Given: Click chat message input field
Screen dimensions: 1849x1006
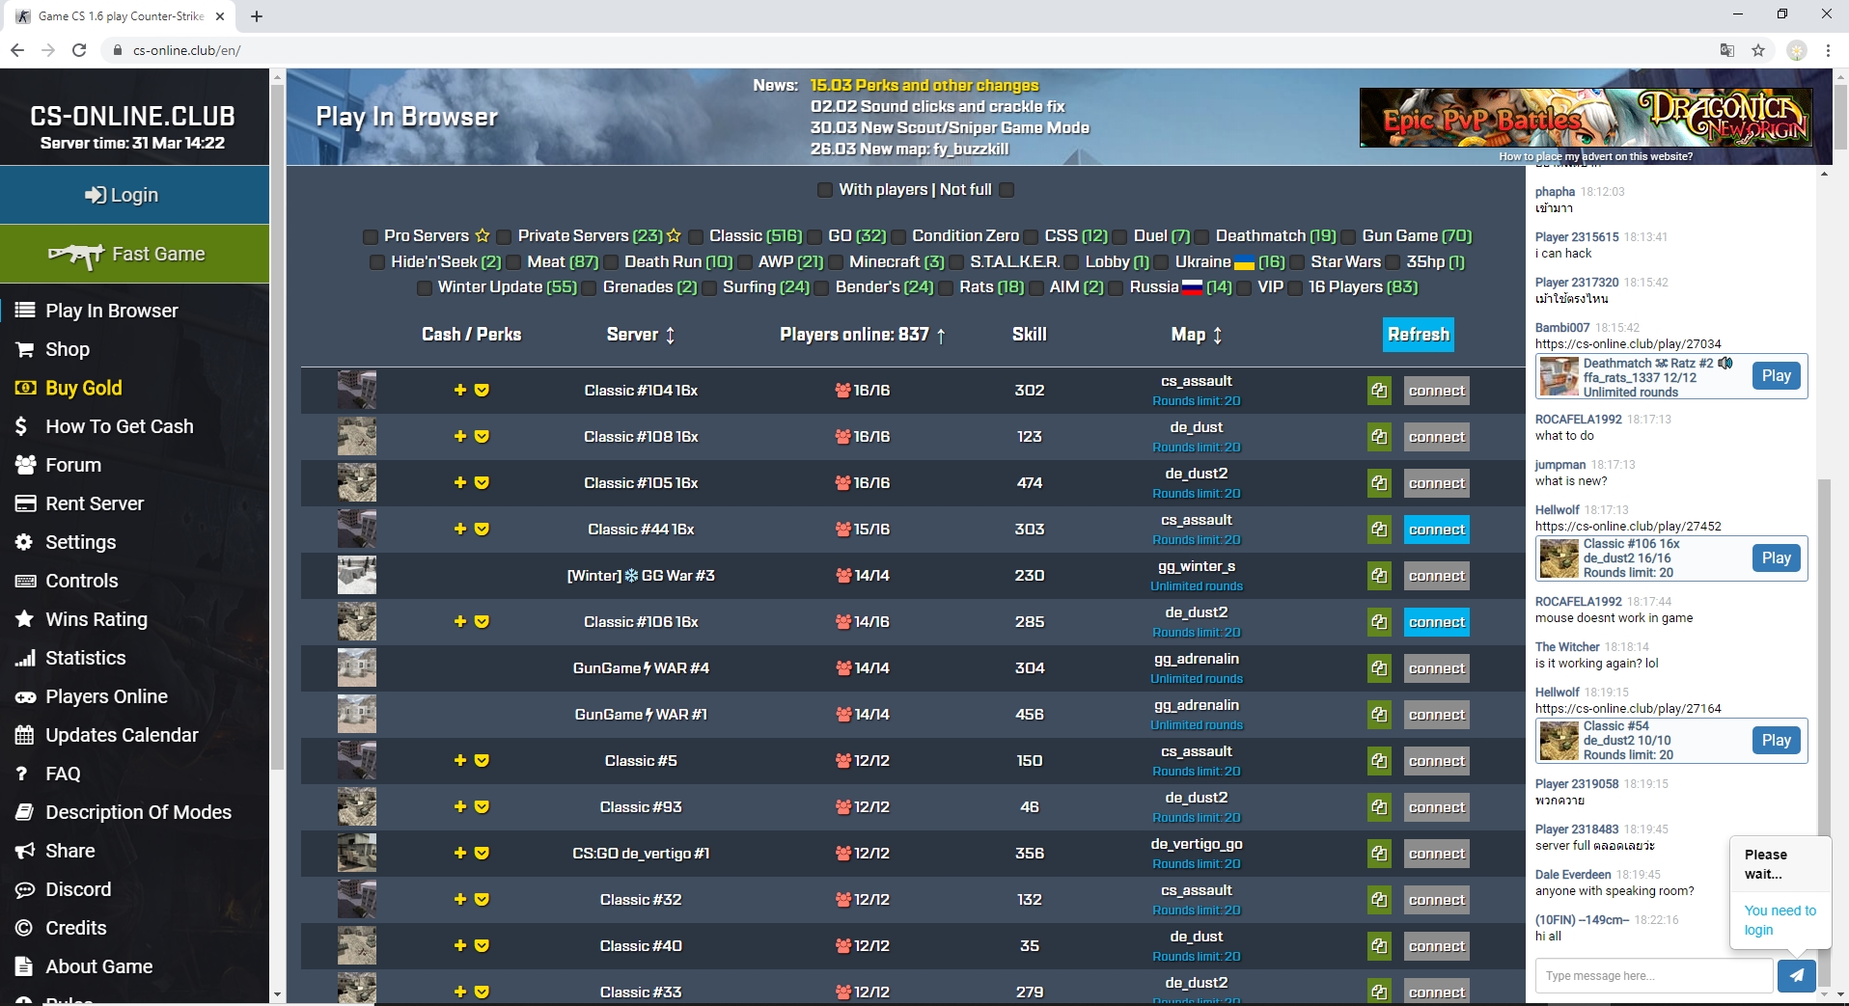Looking at the screenshot, I should coord(1654,975).
